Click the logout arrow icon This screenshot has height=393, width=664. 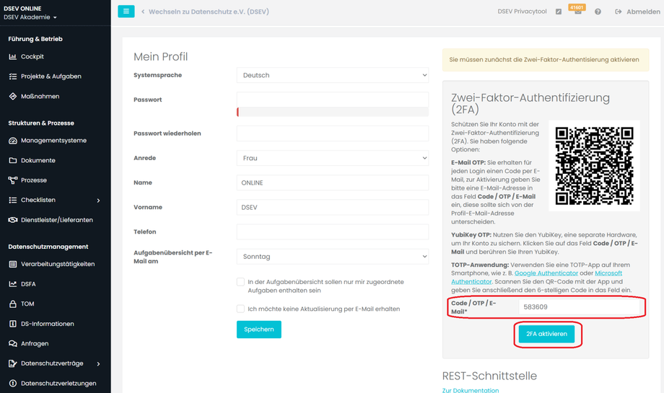click(619, 12)
